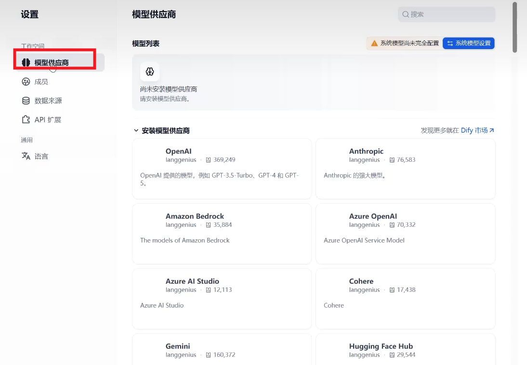Click the 160,372 install count

coord(224,355)
